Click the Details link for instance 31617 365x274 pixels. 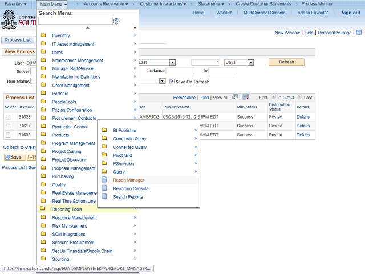303,126
